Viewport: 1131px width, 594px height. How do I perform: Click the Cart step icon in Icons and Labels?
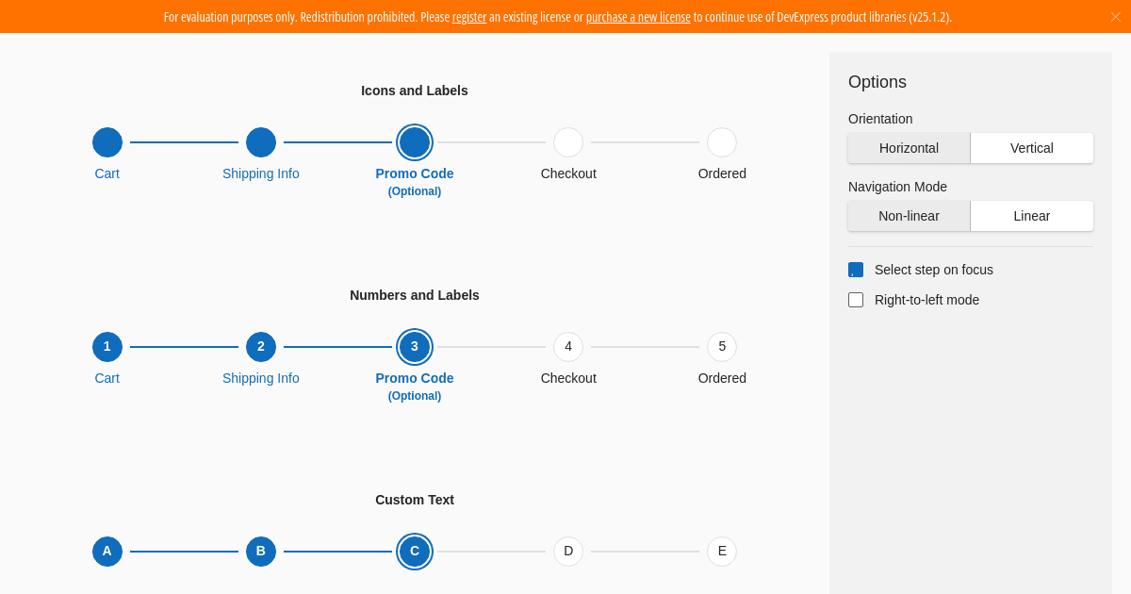point(107,142)
